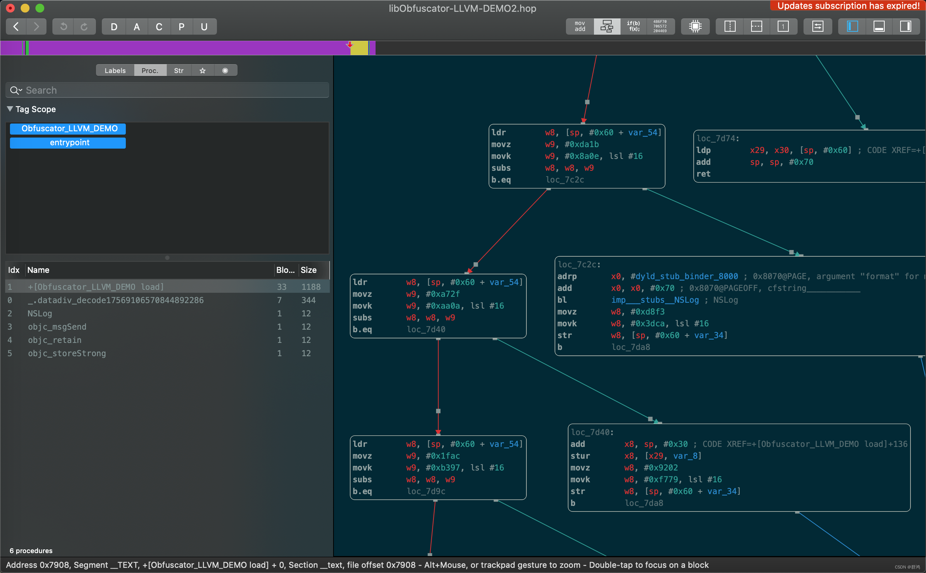Select the Obfuscator_LLVM_DEMO tag

click(68, 129)
